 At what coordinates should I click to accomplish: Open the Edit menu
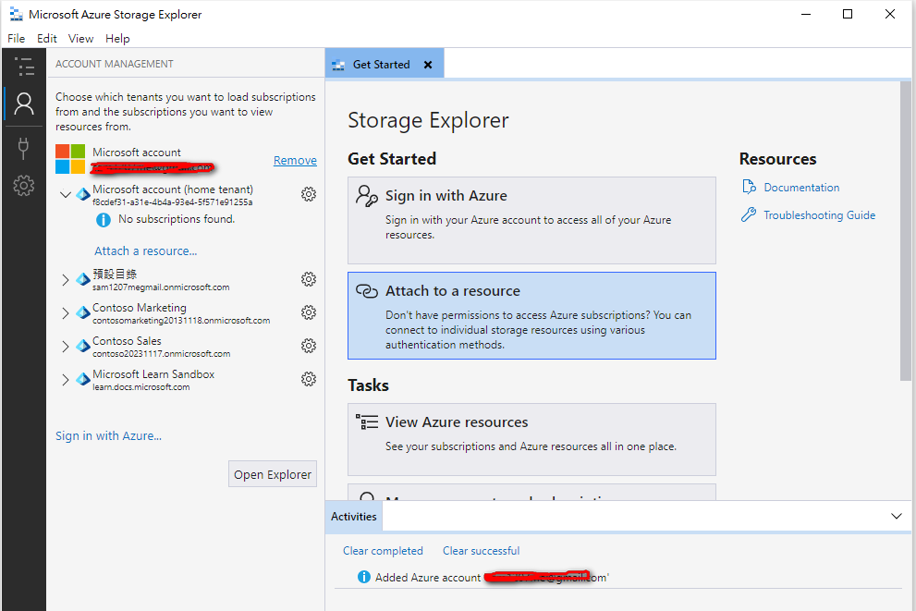point(47,39)
